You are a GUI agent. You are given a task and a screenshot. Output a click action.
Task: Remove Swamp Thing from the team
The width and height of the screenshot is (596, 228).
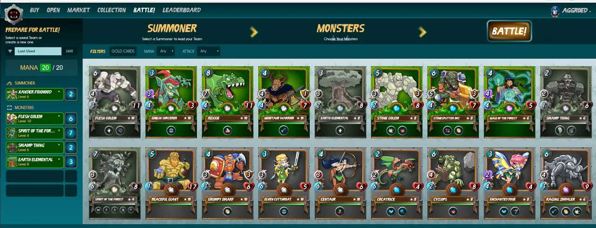pos(59,144)
